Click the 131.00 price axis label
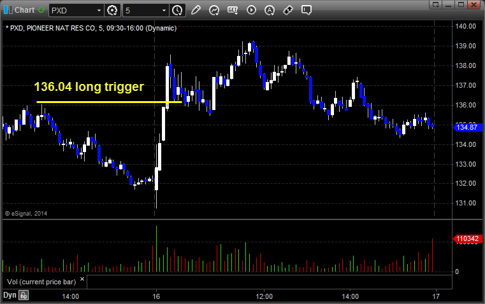 pos(465,203)
